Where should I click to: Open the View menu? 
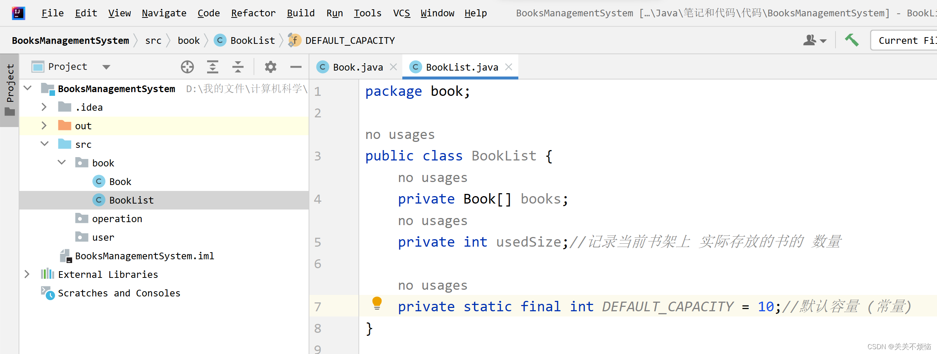click(x=119, y=13)
